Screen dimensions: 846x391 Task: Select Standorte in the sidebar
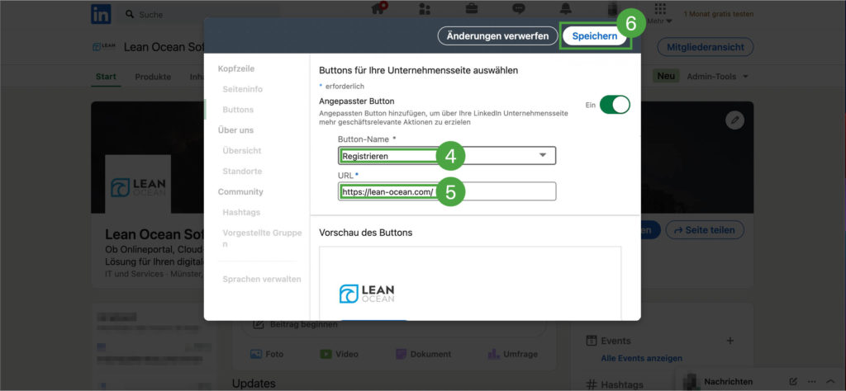(x=242, y=171)
